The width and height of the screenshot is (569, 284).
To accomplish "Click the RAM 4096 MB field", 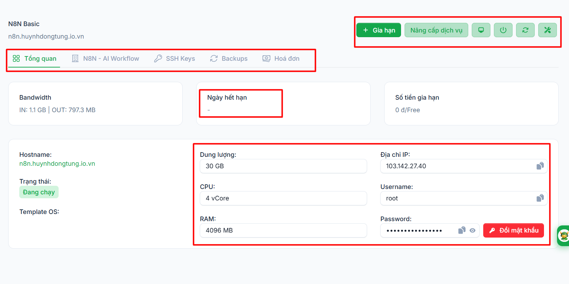I will (283, 230).
